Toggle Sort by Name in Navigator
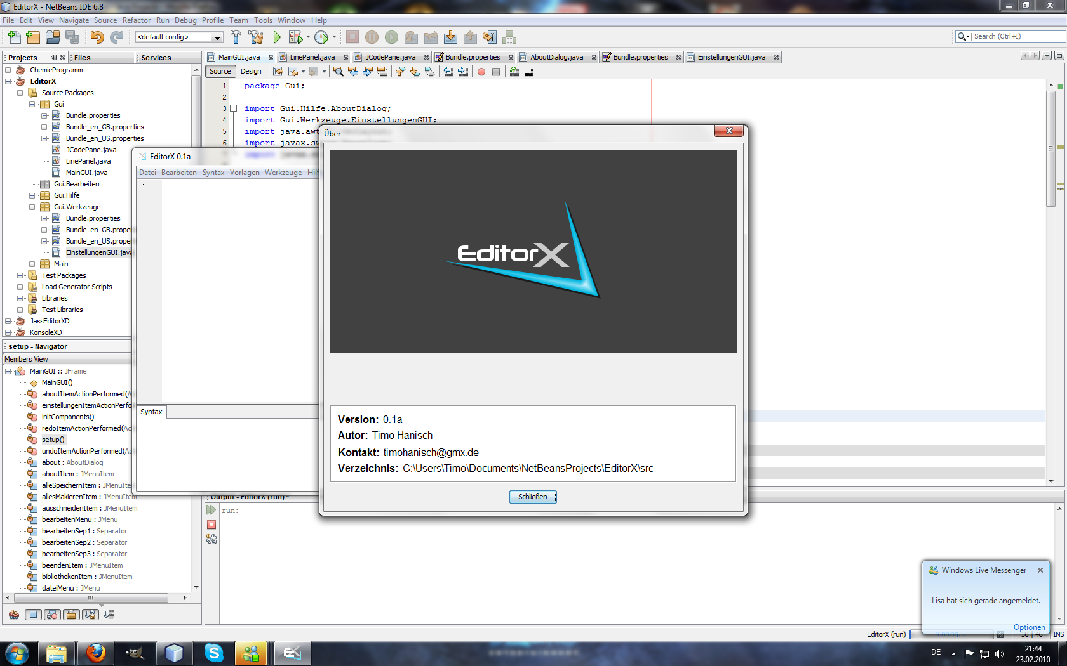The height and width of the screenshot is (666, 1067). [x=90, y=614]
